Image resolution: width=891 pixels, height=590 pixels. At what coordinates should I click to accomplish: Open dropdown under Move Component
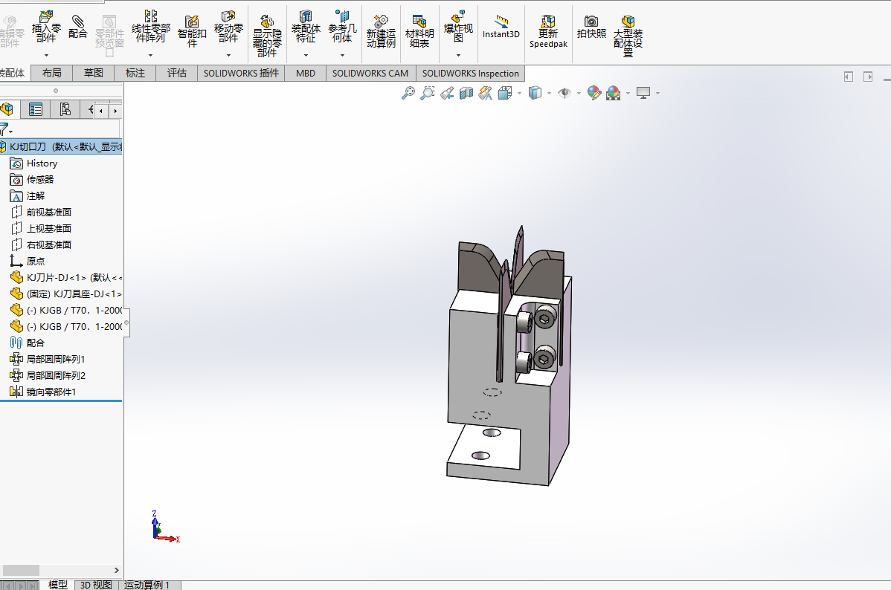pos(228,55)
